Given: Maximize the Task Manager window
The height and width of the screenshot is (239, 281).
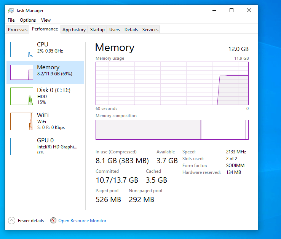Looking at the screenshot, I should (232, 11).
